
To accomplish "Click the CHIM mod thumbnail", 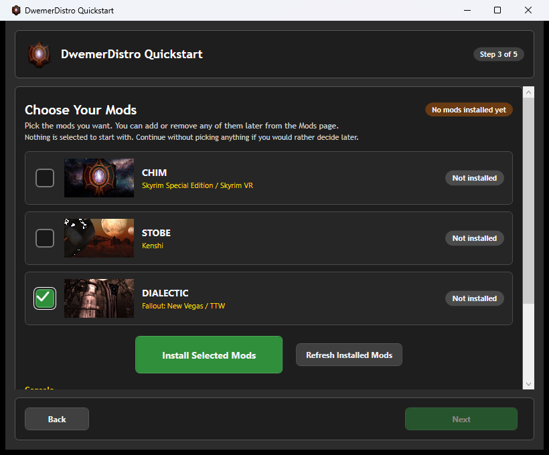I will (99, 178).
